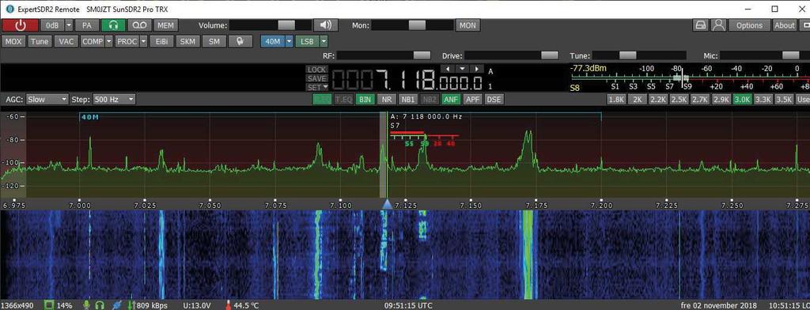Select the 2.7K filter bandwidth
Screen dimensions: 810x310
pos(700,99)
